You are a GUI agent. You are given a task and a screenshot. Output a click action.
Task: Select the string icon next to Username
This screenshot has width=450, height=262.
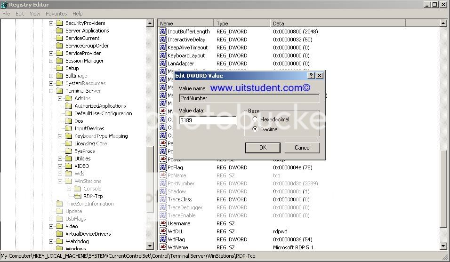tap(163, 223)
